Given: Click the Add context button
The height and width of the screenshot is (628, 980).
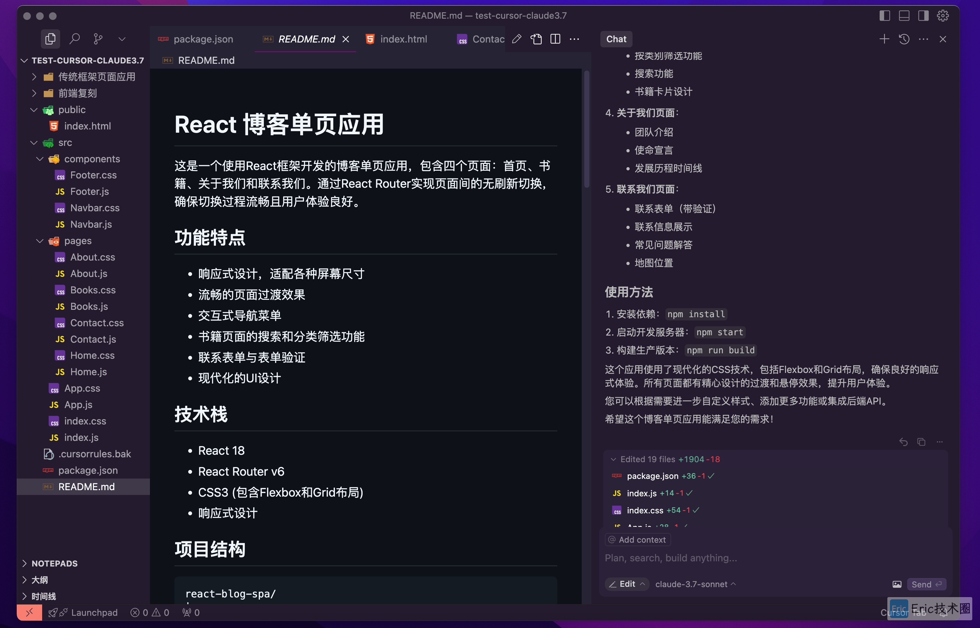Looking at the screenshot, I should point(637,539).
